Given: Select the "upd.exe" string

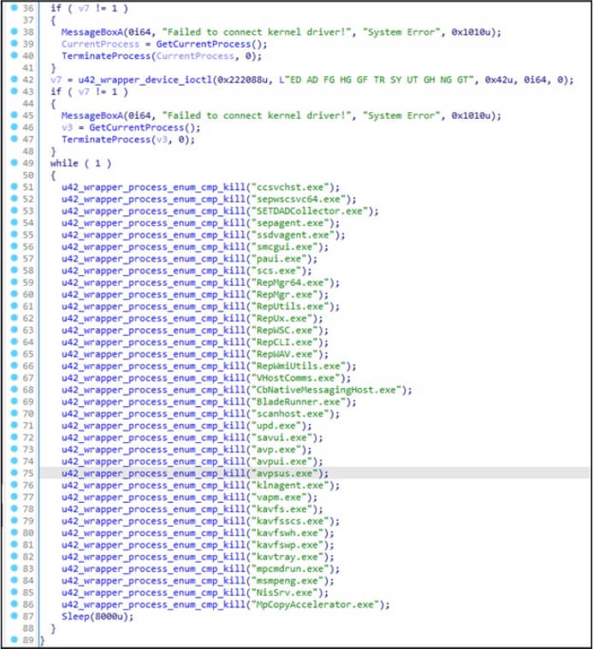Looking at the screenshot, I should click(276, 426).
